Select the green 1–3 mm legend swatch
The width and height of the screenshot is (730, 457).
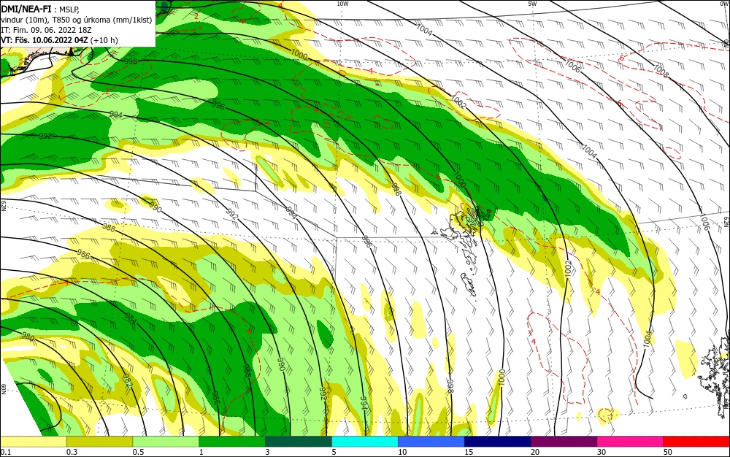[232, 442]
